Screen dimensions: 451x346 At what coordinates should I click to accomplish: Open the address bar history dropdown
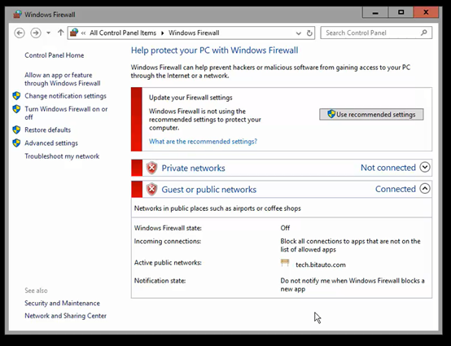point(299,33)
